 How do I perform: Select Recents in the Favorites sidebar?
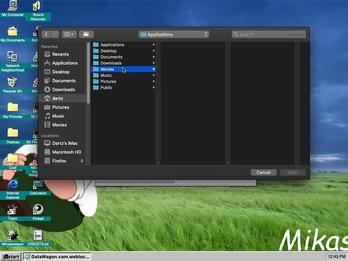click(62, 54)
